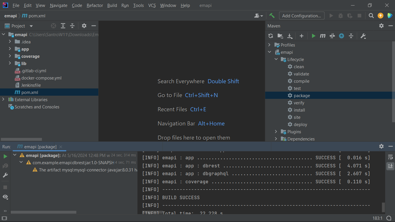Select the emapi [package] run tab
This screenshot has width=395, height=222.
pos(40,147)
